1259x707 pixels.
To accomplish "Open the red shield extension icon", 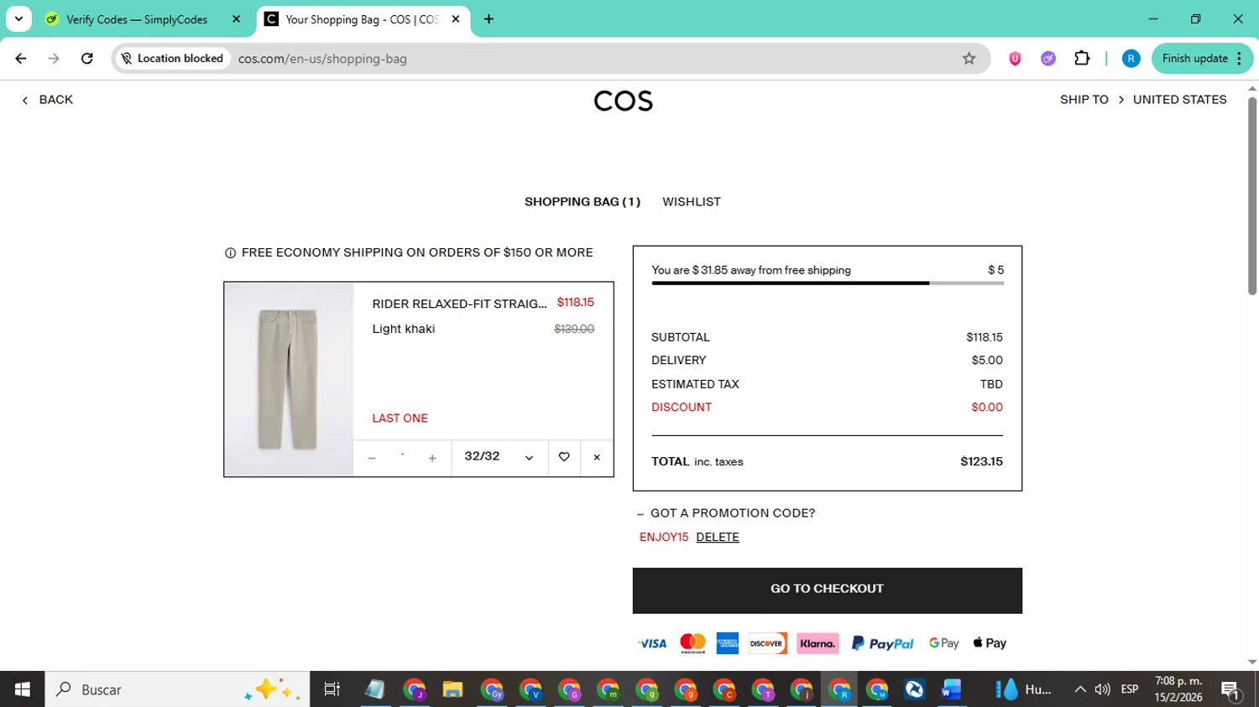I will (x=1015, y=59).
